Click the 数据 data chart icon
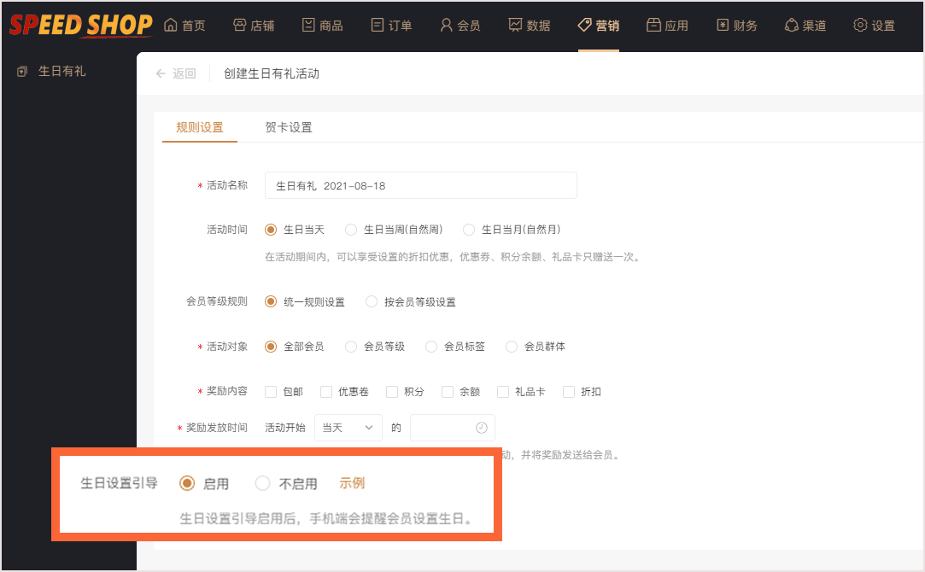 516,25
